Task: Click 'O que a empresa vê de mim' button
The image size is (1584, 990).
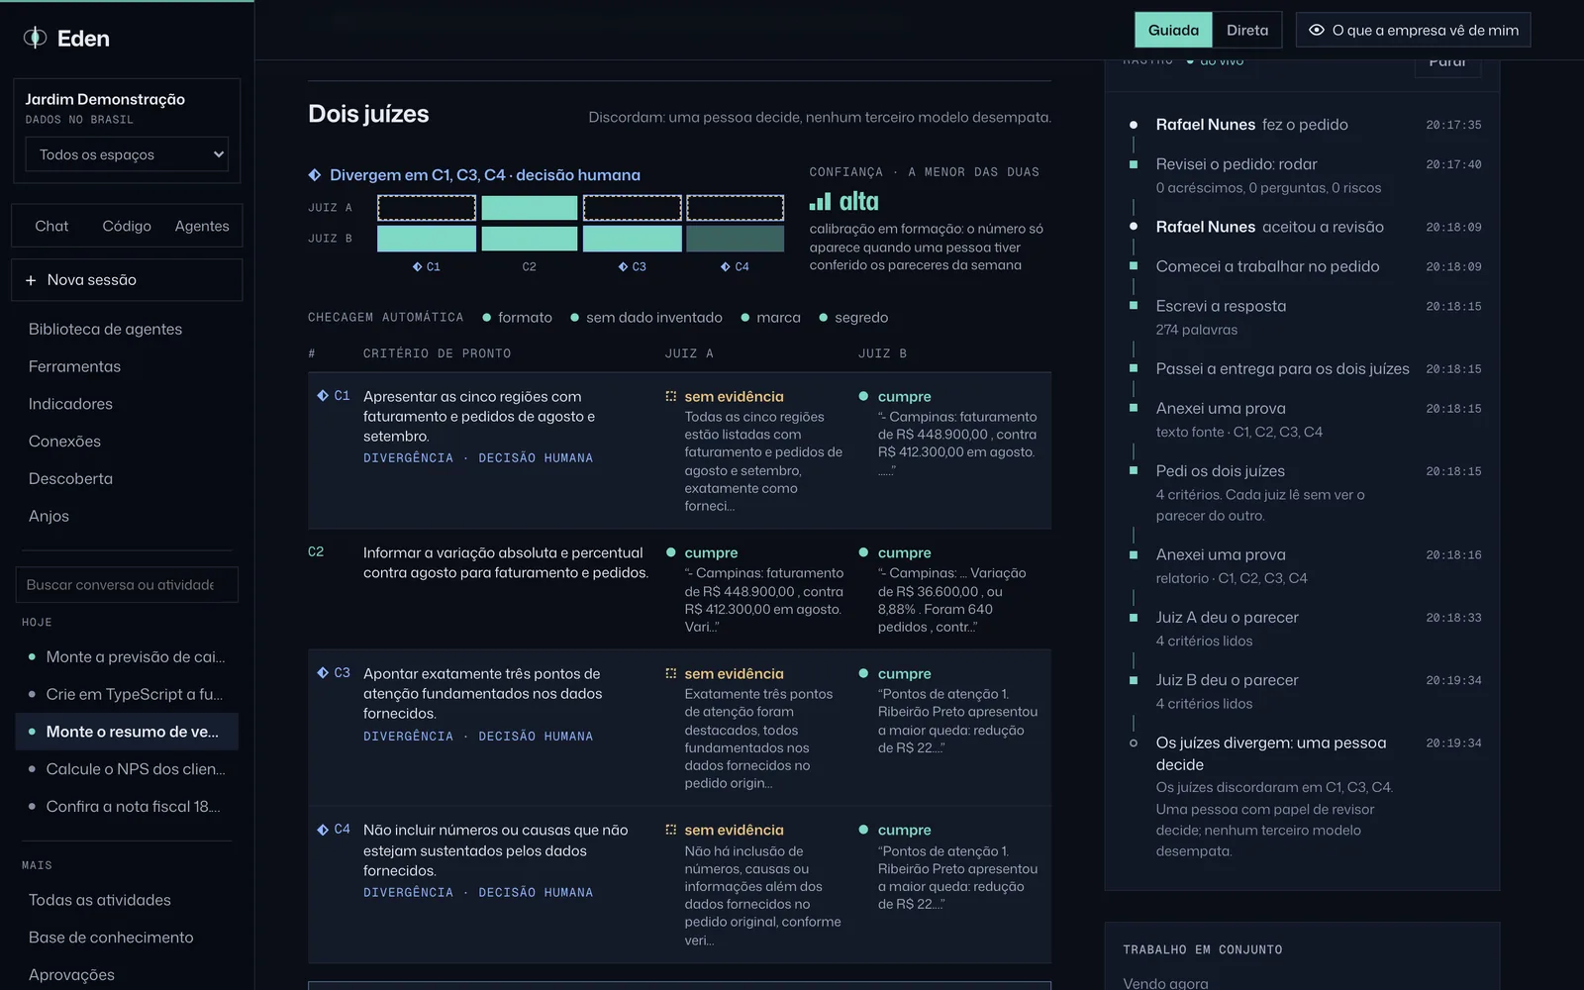Action: point(1414,30)
